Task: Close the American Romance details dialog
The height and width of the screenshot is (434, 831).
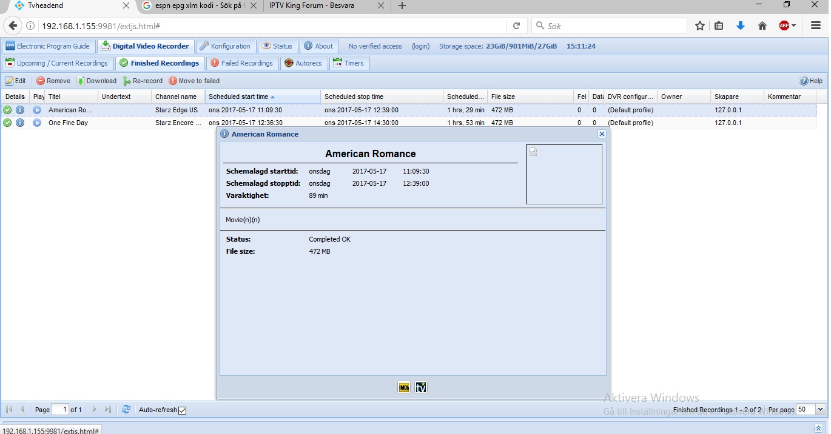Action: coord(602,134)
